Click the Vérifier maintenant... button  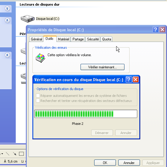pyautogui.click(x=102, y=67)
